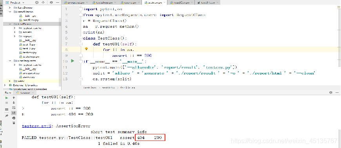This screenshot has height=148, width=341.
Task: Open Project panel settings gear
Action: tap(51, 2)
